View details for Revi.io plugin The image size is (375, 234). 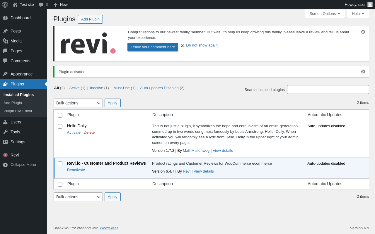pos(204,171)
